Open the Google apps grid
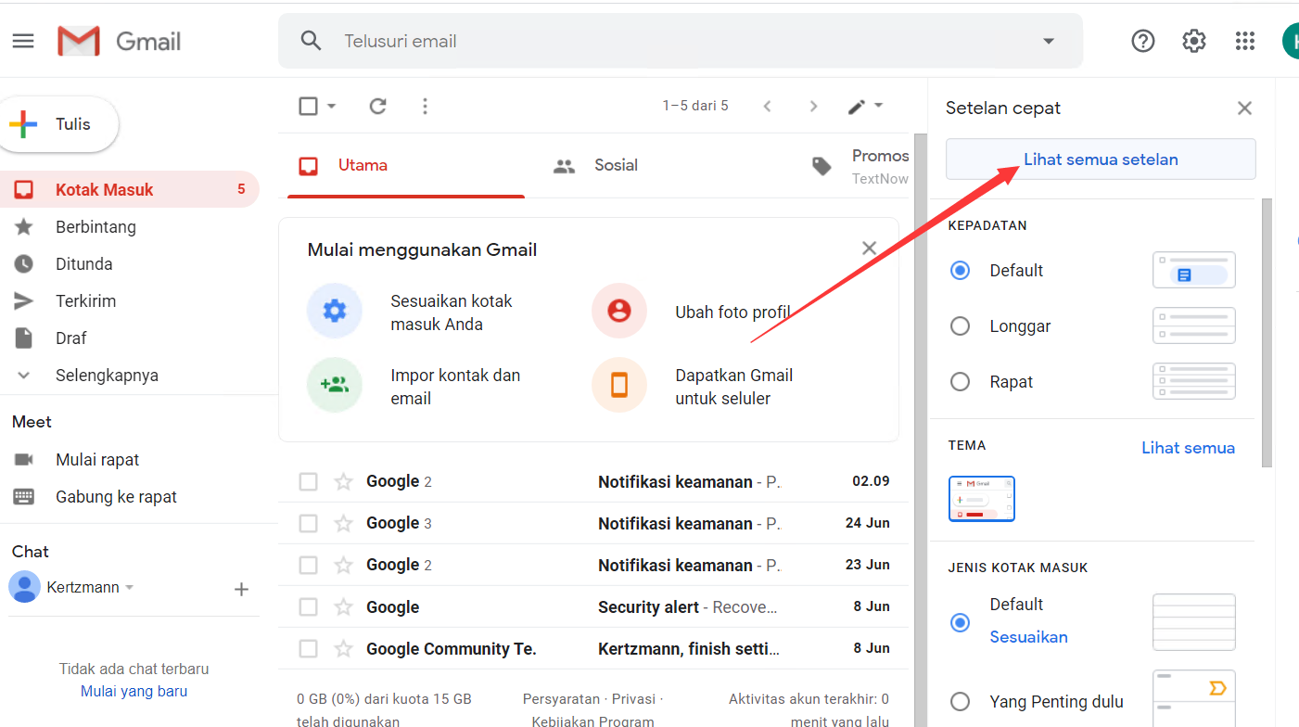This screenshot has width=1299, height=727. pyautogui.click(x=1245, y=41)
